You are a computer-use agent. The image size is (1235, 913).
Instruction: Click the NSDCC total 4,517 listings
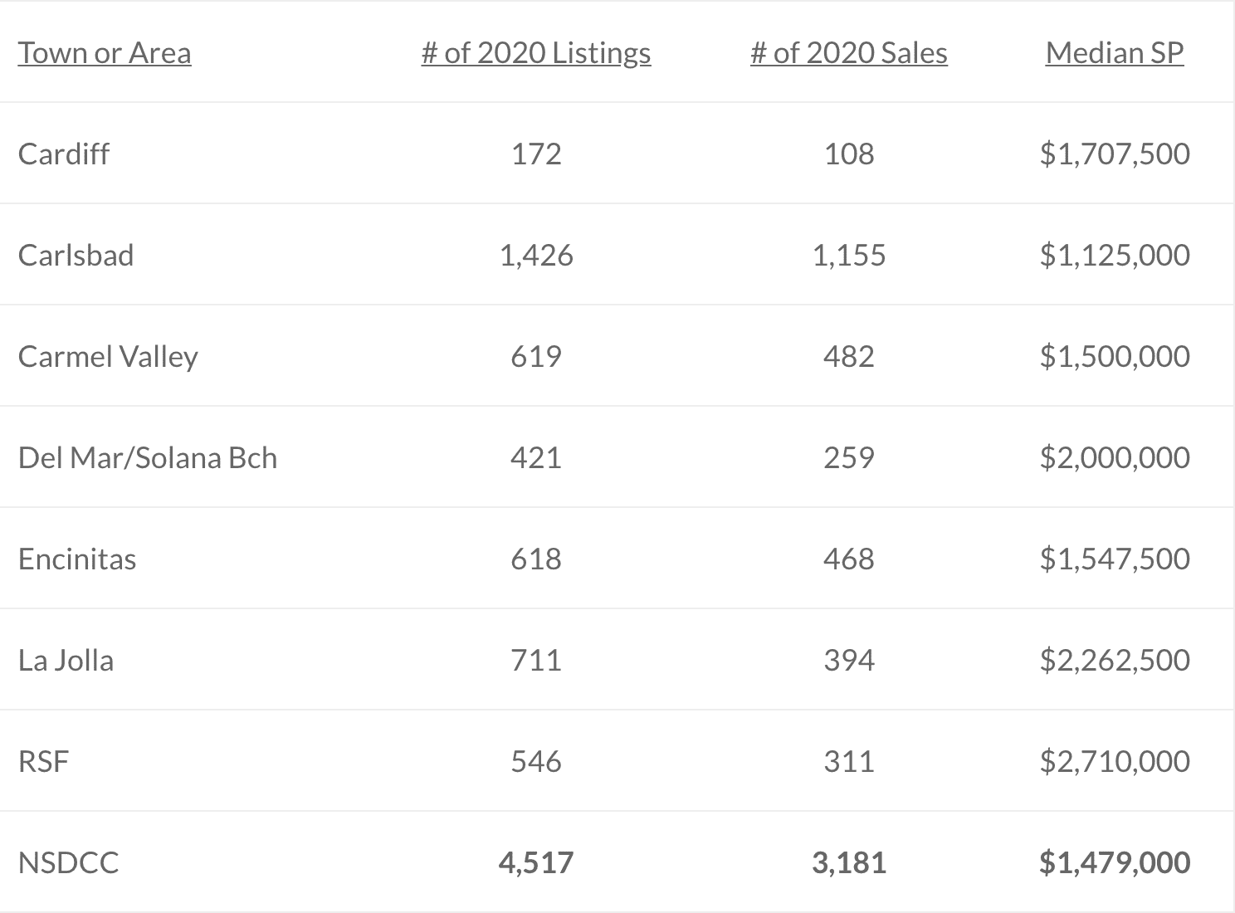[536, 863]
